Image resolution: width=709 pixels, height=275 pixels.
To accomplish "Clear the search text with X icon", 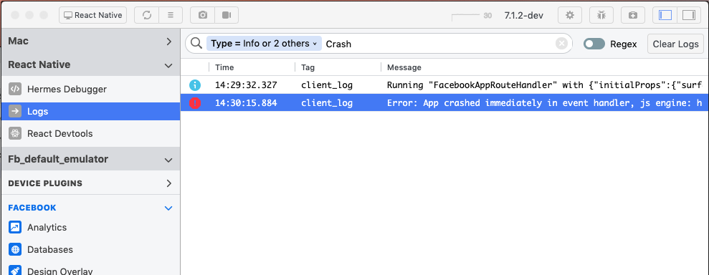I will (561, 44).
